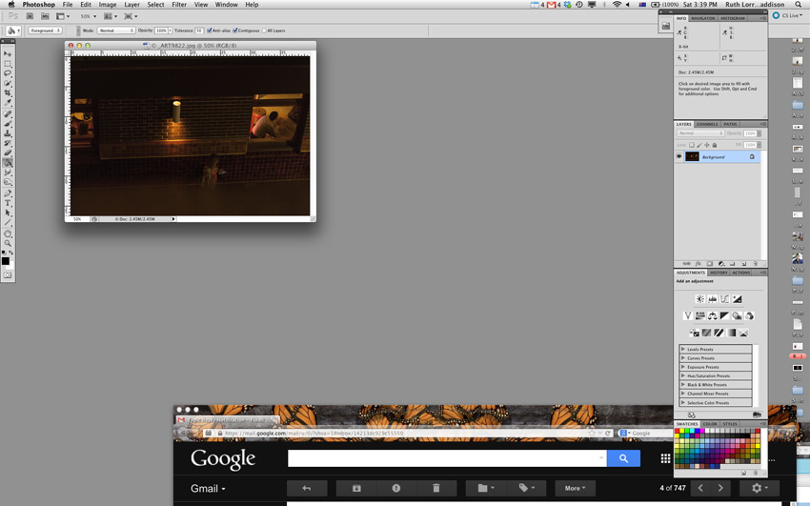Click the black foreground color swatch
The width and height of the screenshot is (810, 506).
click(x=6, y=260)
